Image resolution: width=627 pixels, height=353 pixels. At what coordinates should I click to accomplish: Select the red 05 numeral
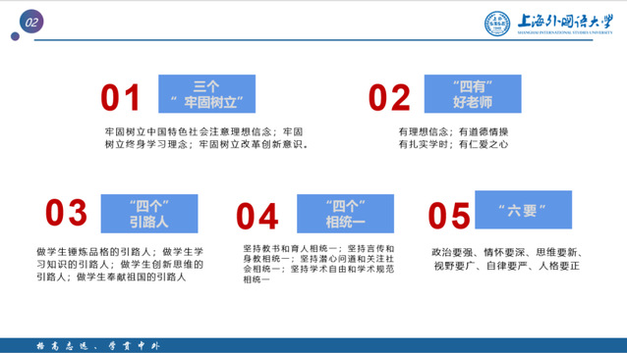pyautogui.click(x=449, y=216)
